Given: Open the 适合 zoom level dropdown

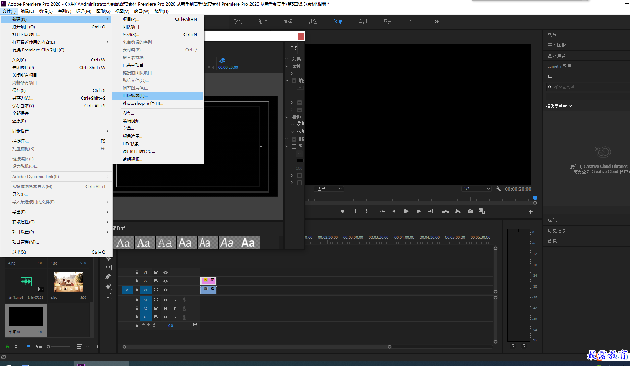Looking at the screenshot, I should [x=329, y=189].
